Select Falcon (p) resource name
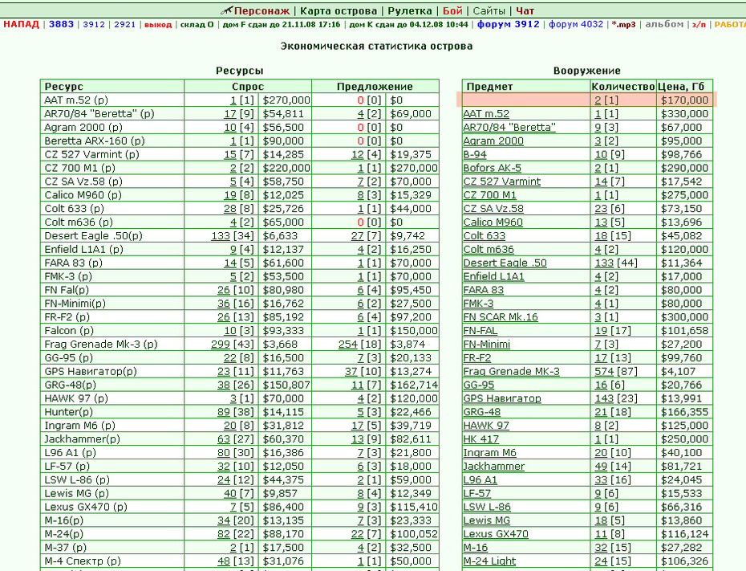 [69, 331]
